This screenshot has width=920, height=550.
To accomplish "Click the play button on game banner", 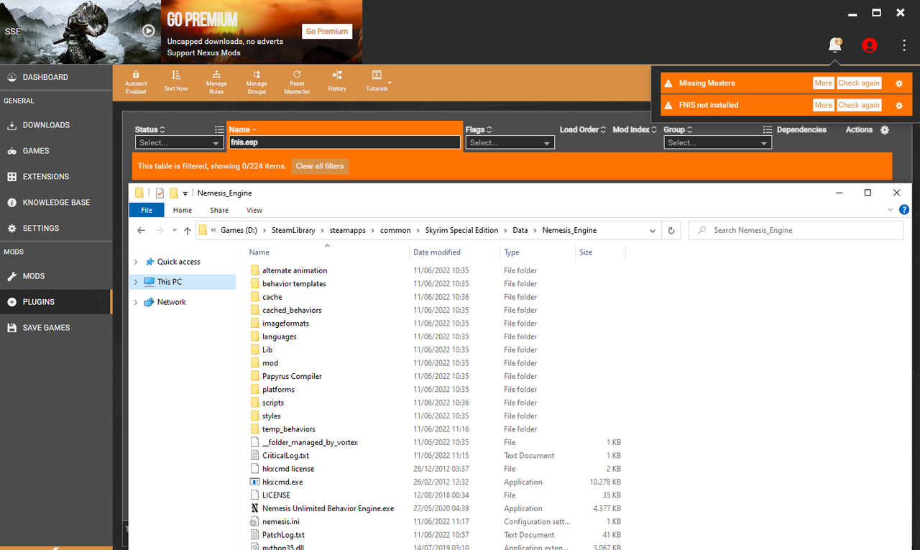I will click(x=149, y=31).
